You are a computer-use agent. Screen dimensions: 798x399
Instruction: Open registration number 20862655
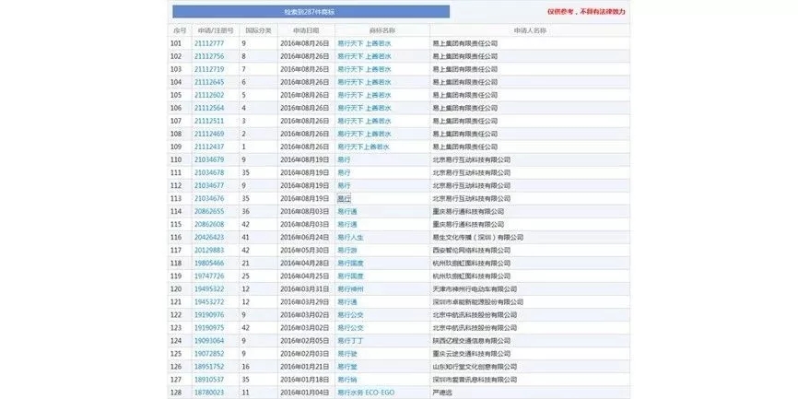[x=208, y=211]
